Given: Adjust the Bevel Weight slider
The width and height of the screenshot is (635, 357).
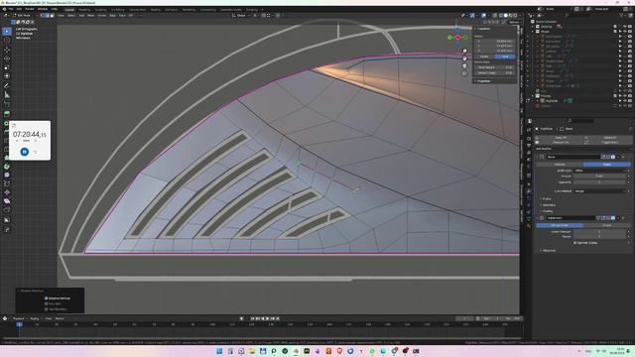Looking at the screenshot, I should click(495, 67).
